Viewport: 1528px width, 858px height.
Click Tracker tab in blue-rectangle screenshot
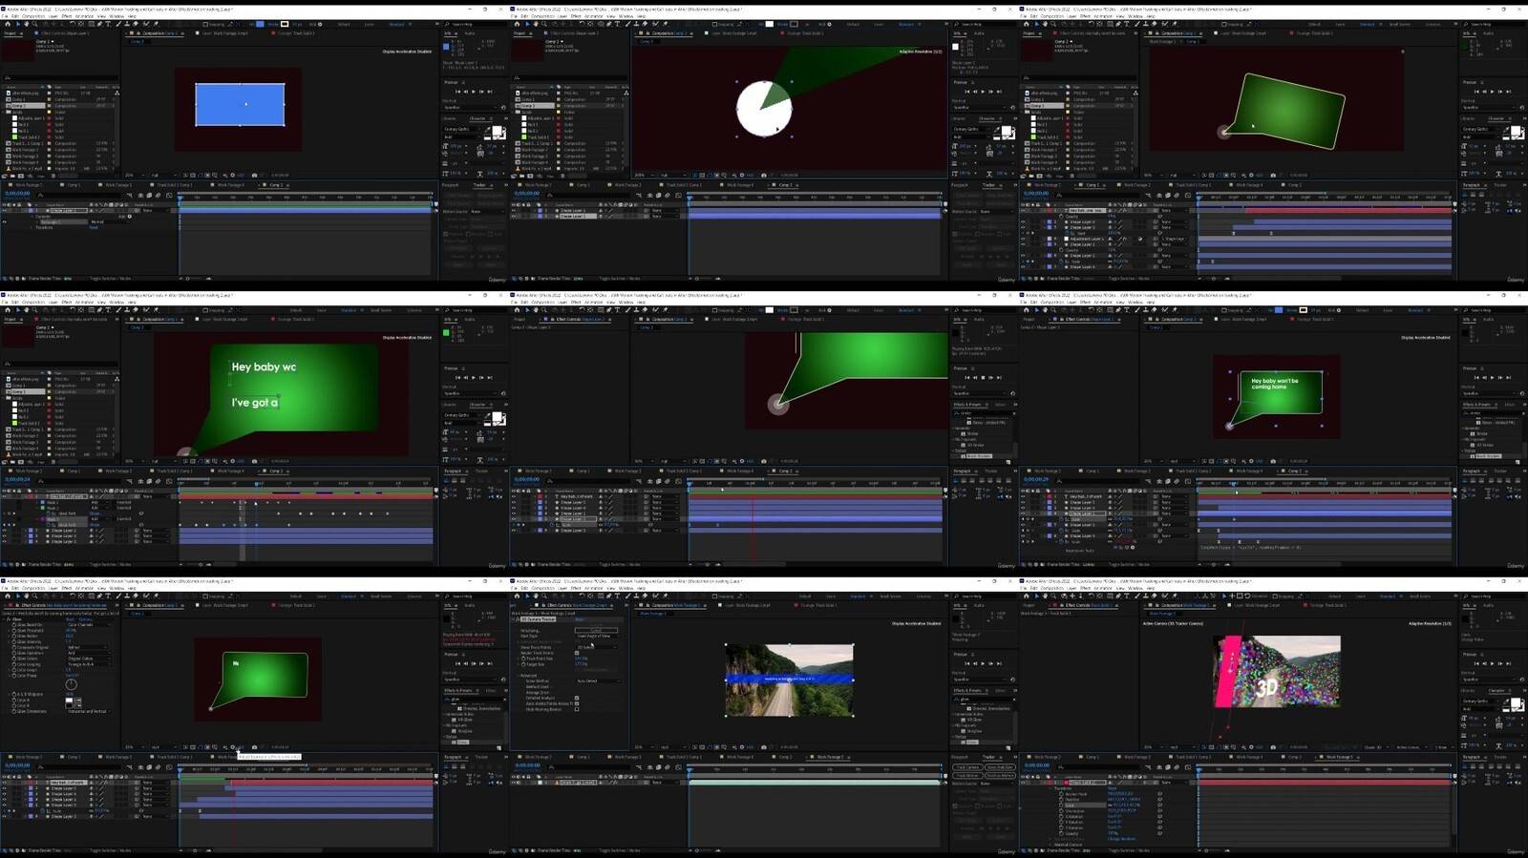coord(478,185)
